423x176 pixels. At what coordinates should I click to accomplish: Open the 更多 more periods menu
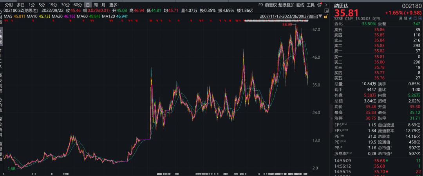tap(113, 5)
